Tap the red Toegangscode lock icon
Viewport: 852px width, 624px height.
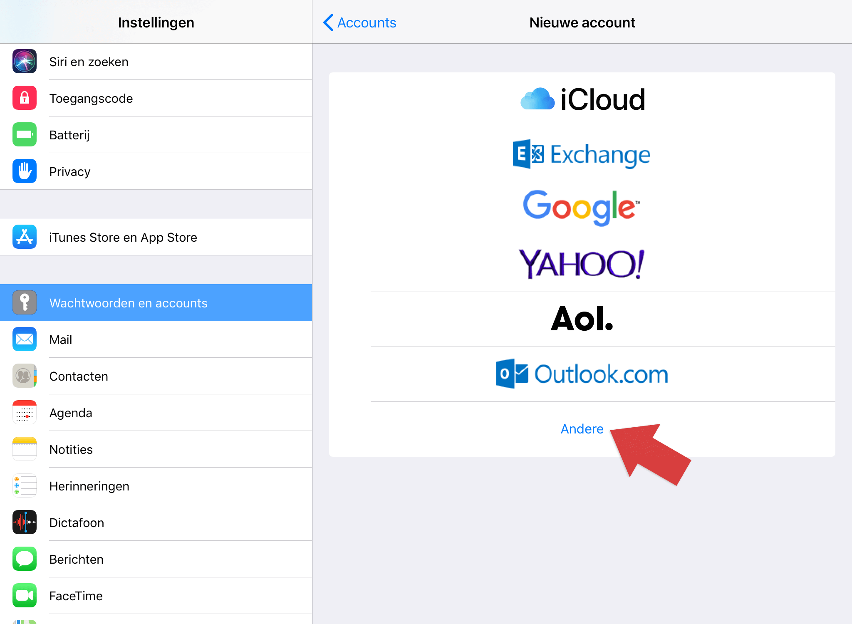[x=25, y=98]
